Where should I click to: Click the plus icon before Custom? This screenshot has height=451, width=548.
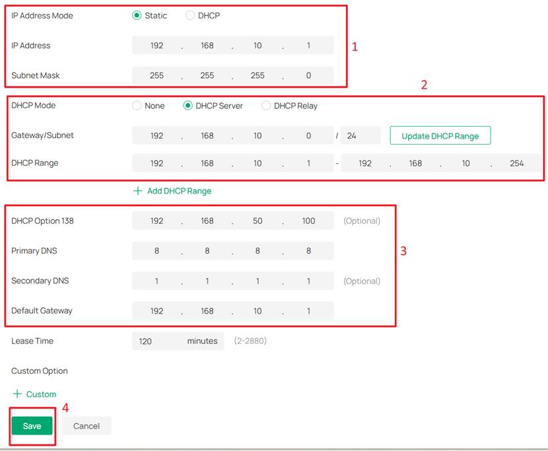(17, 394)
